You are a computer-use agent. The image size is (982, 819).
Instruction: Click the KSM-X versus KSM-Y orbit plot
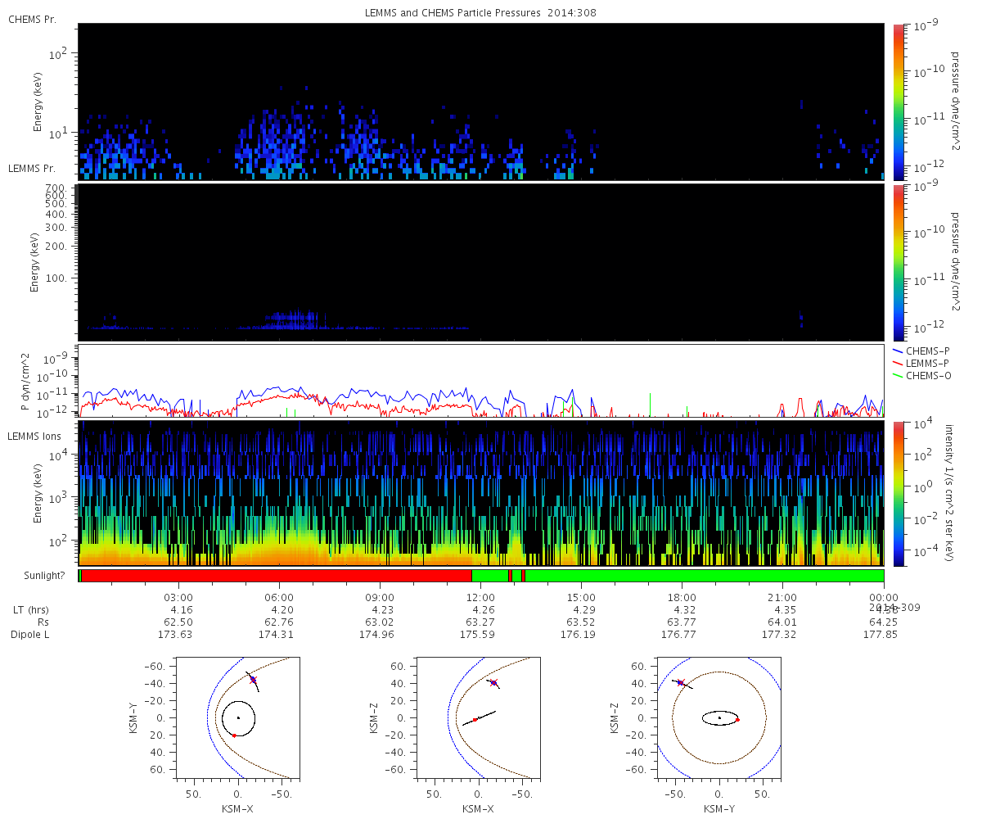point(238,717)
